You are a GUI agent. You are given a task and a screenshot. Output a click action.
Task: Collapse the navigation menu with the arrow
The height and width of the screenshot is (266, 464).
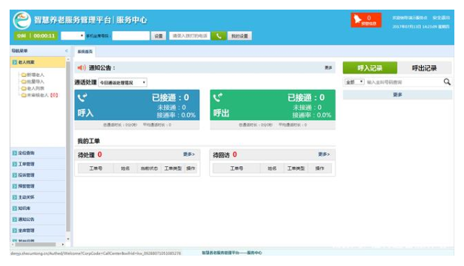click(x=67, y=51)
